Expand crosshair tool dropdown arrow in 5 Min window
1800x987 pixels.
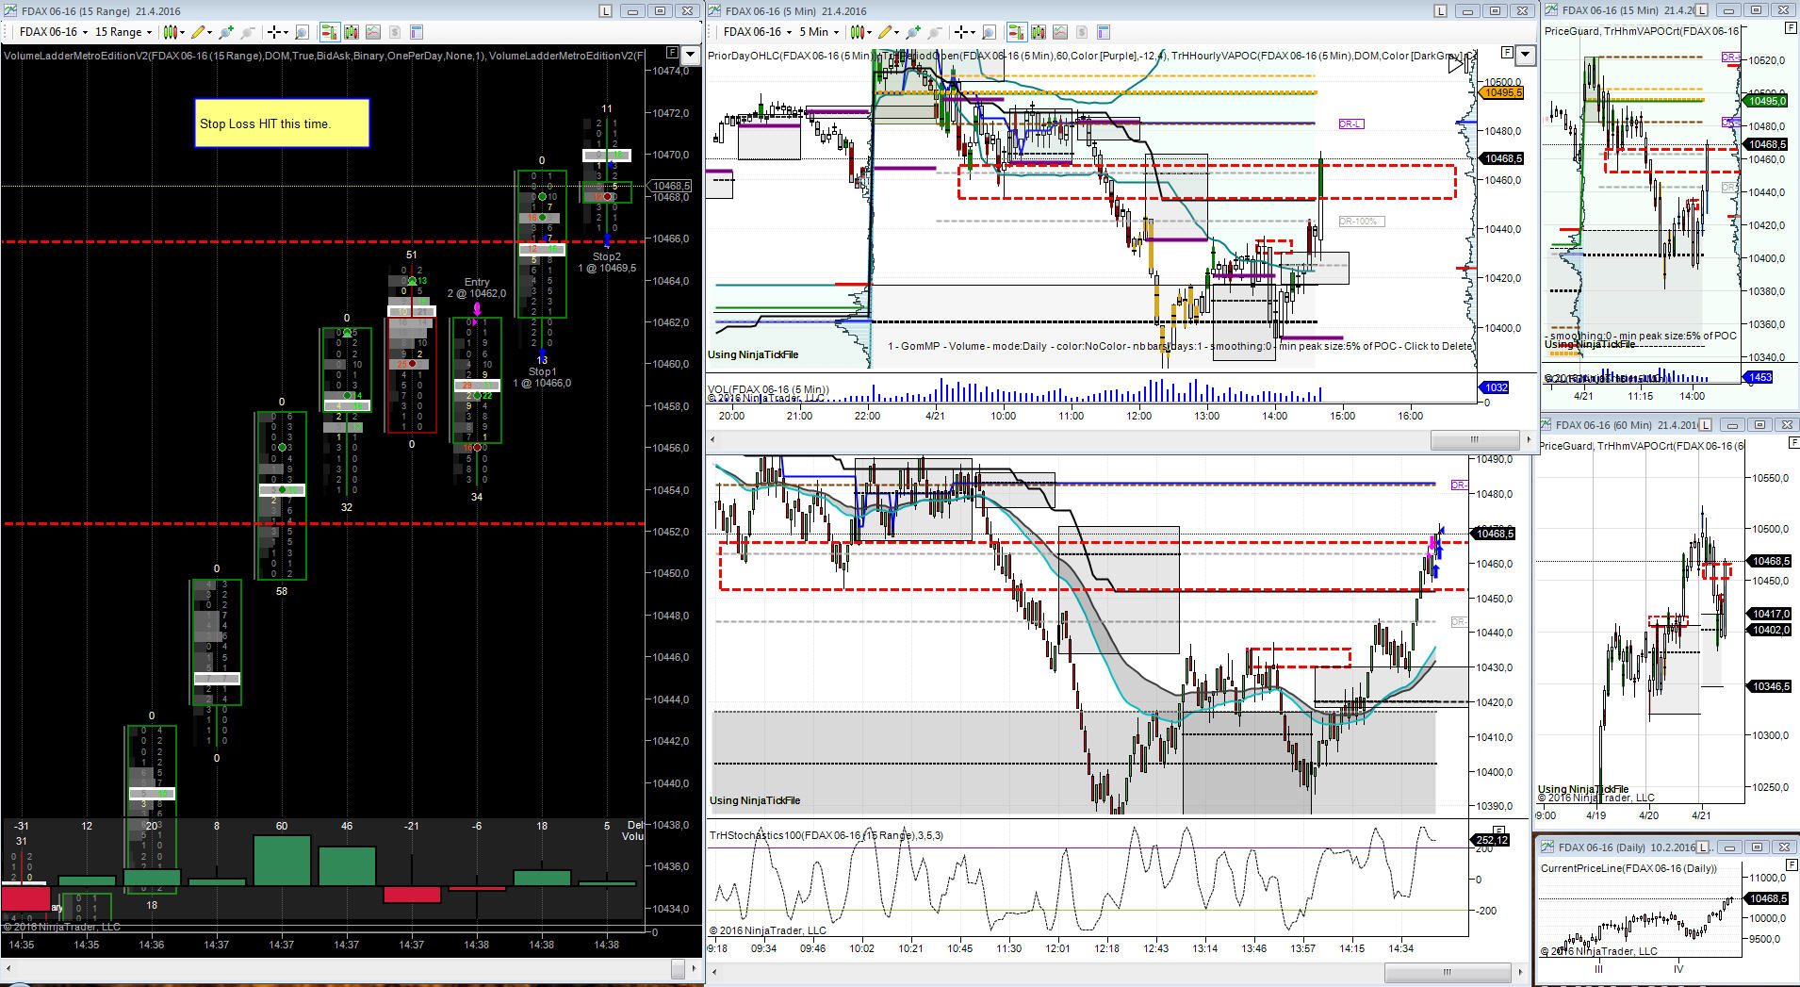click(971, 32)
